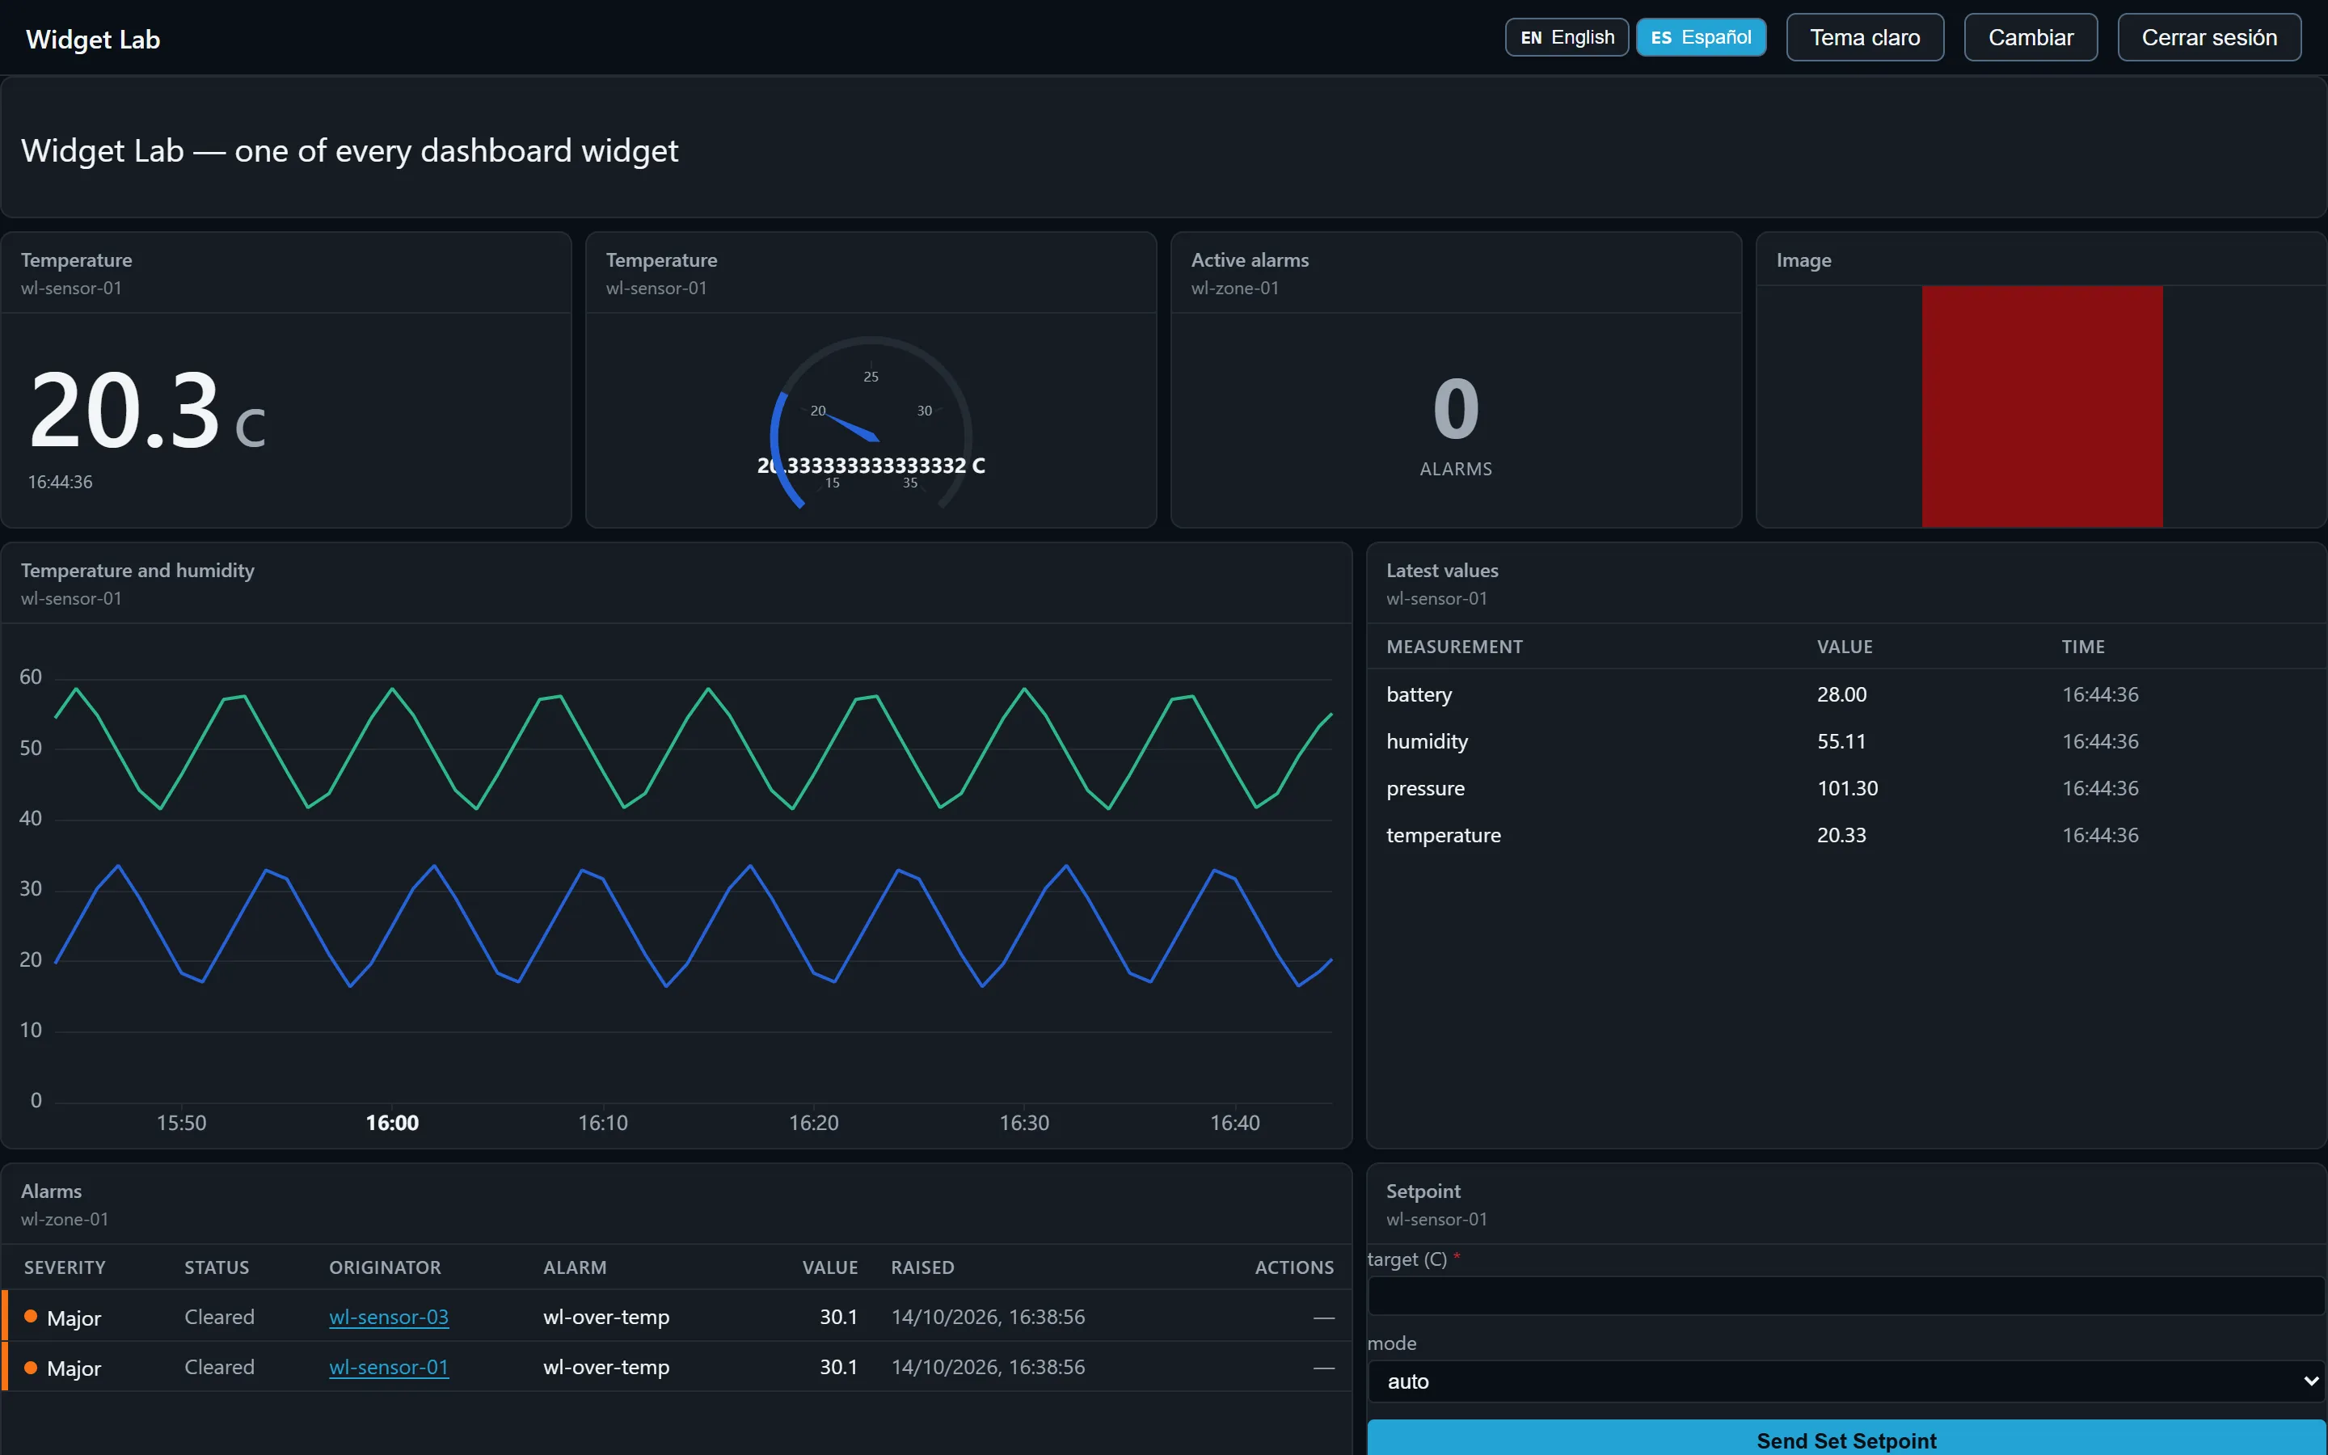Open the mode dropdown showing auto

click(1846, 1381)
